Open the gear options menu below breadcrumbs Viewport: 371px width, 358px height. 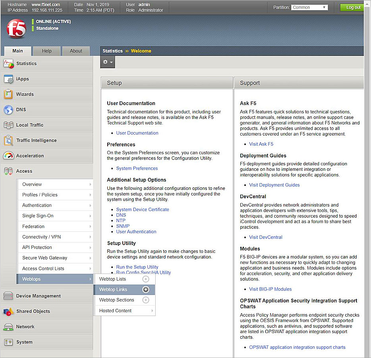[107, 62]
